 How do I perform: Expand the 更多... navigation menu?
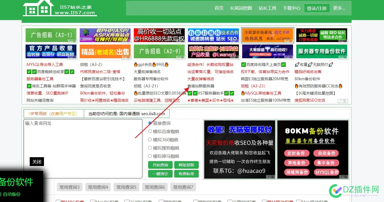[x=339, y=8]
